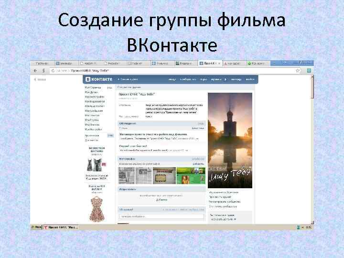Image resolution: width=344 pixels, height=258 pixels.
Task: Click музыка in VK header
Action: pyautogui.click(x=216, y=79)
